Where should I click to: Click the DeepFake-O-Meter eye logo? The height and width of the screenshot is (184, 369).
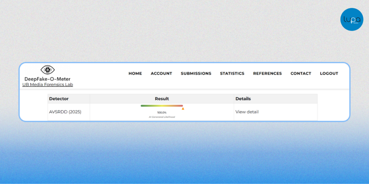point(48,70)
